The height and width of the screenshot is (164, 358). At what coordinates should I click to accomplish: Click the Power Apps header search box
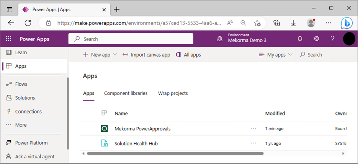(x=131, y=39)
